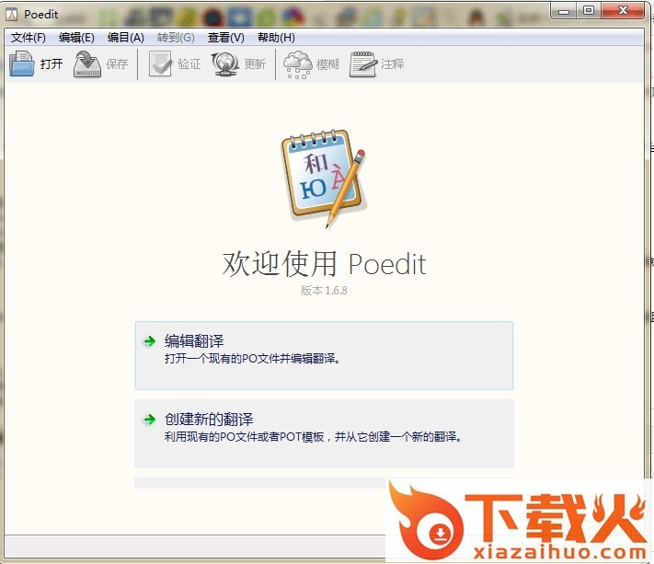Image resolution: width=654 pixels, height=564 pixels.
Task: Click the 打开 toolbar label
Action: tap(52, 63)
